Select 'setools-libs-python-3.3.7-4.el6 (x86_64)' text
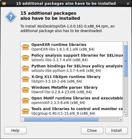 click(66, 71)
